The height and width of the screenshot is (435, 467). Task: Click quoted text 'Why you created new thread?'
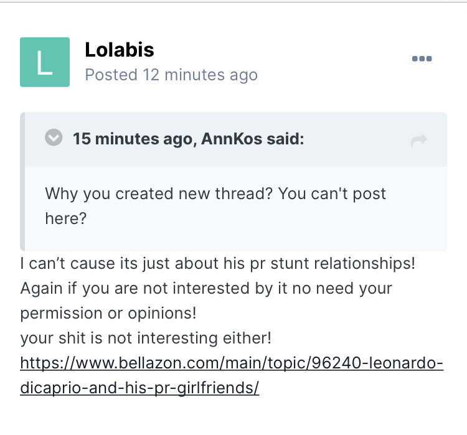click(x=159, y=193)
